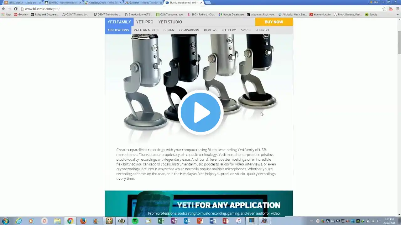Open Outlook from the taskbar
The width and height of the screenshot is (401, 225).
click(x=187, y=221)
